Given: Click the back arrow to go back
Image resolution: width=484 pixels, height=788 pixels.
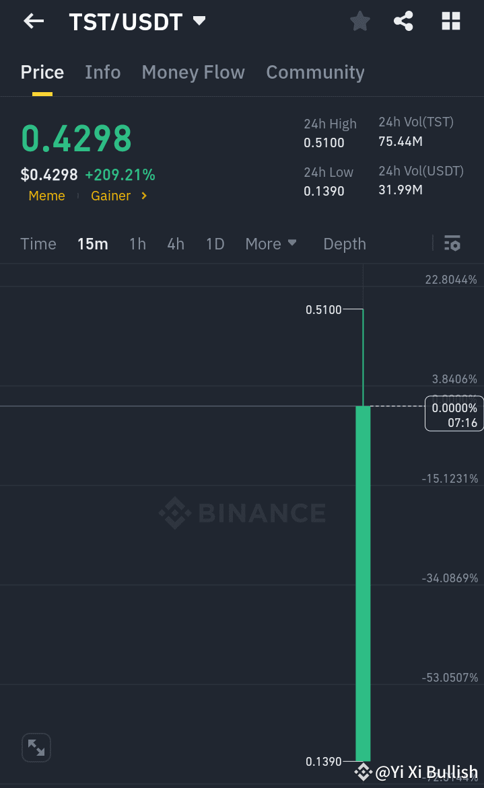Looking at the screenshot, I should coord(32,21).
